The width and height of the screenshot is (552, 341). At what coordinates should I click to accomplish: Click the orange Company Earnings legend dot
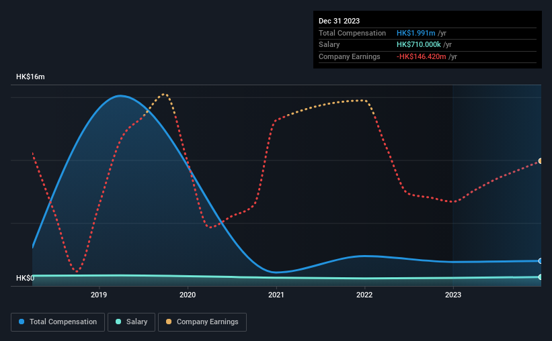coord(169,322)
